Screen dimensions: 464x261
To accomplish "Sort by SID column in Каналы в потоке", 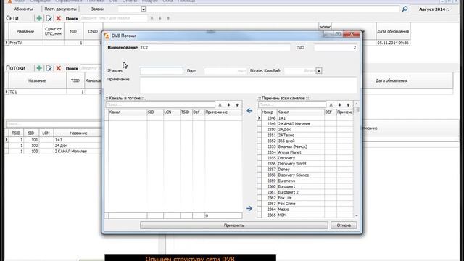I will coord(154,112).
